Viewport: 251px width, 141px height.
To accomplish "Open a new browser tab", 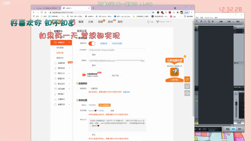I will (93, 8).
